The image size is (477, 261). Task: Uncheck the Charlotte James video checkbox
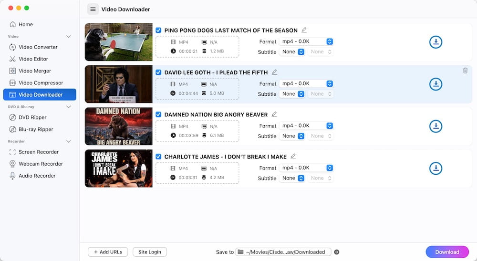coord(158,157)
